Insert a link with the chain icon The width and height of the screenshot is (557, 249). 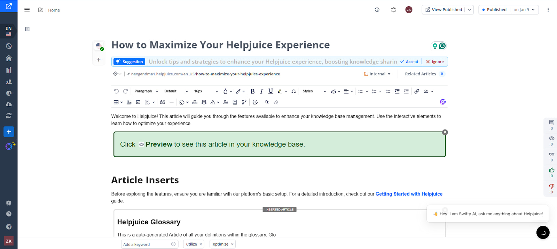[x=417, y=91]
